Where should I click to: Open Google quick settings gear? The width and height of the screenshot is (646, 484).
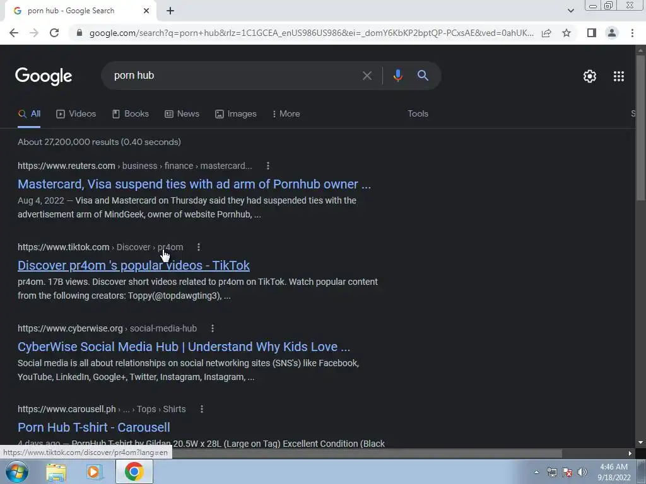pos(590,76)
